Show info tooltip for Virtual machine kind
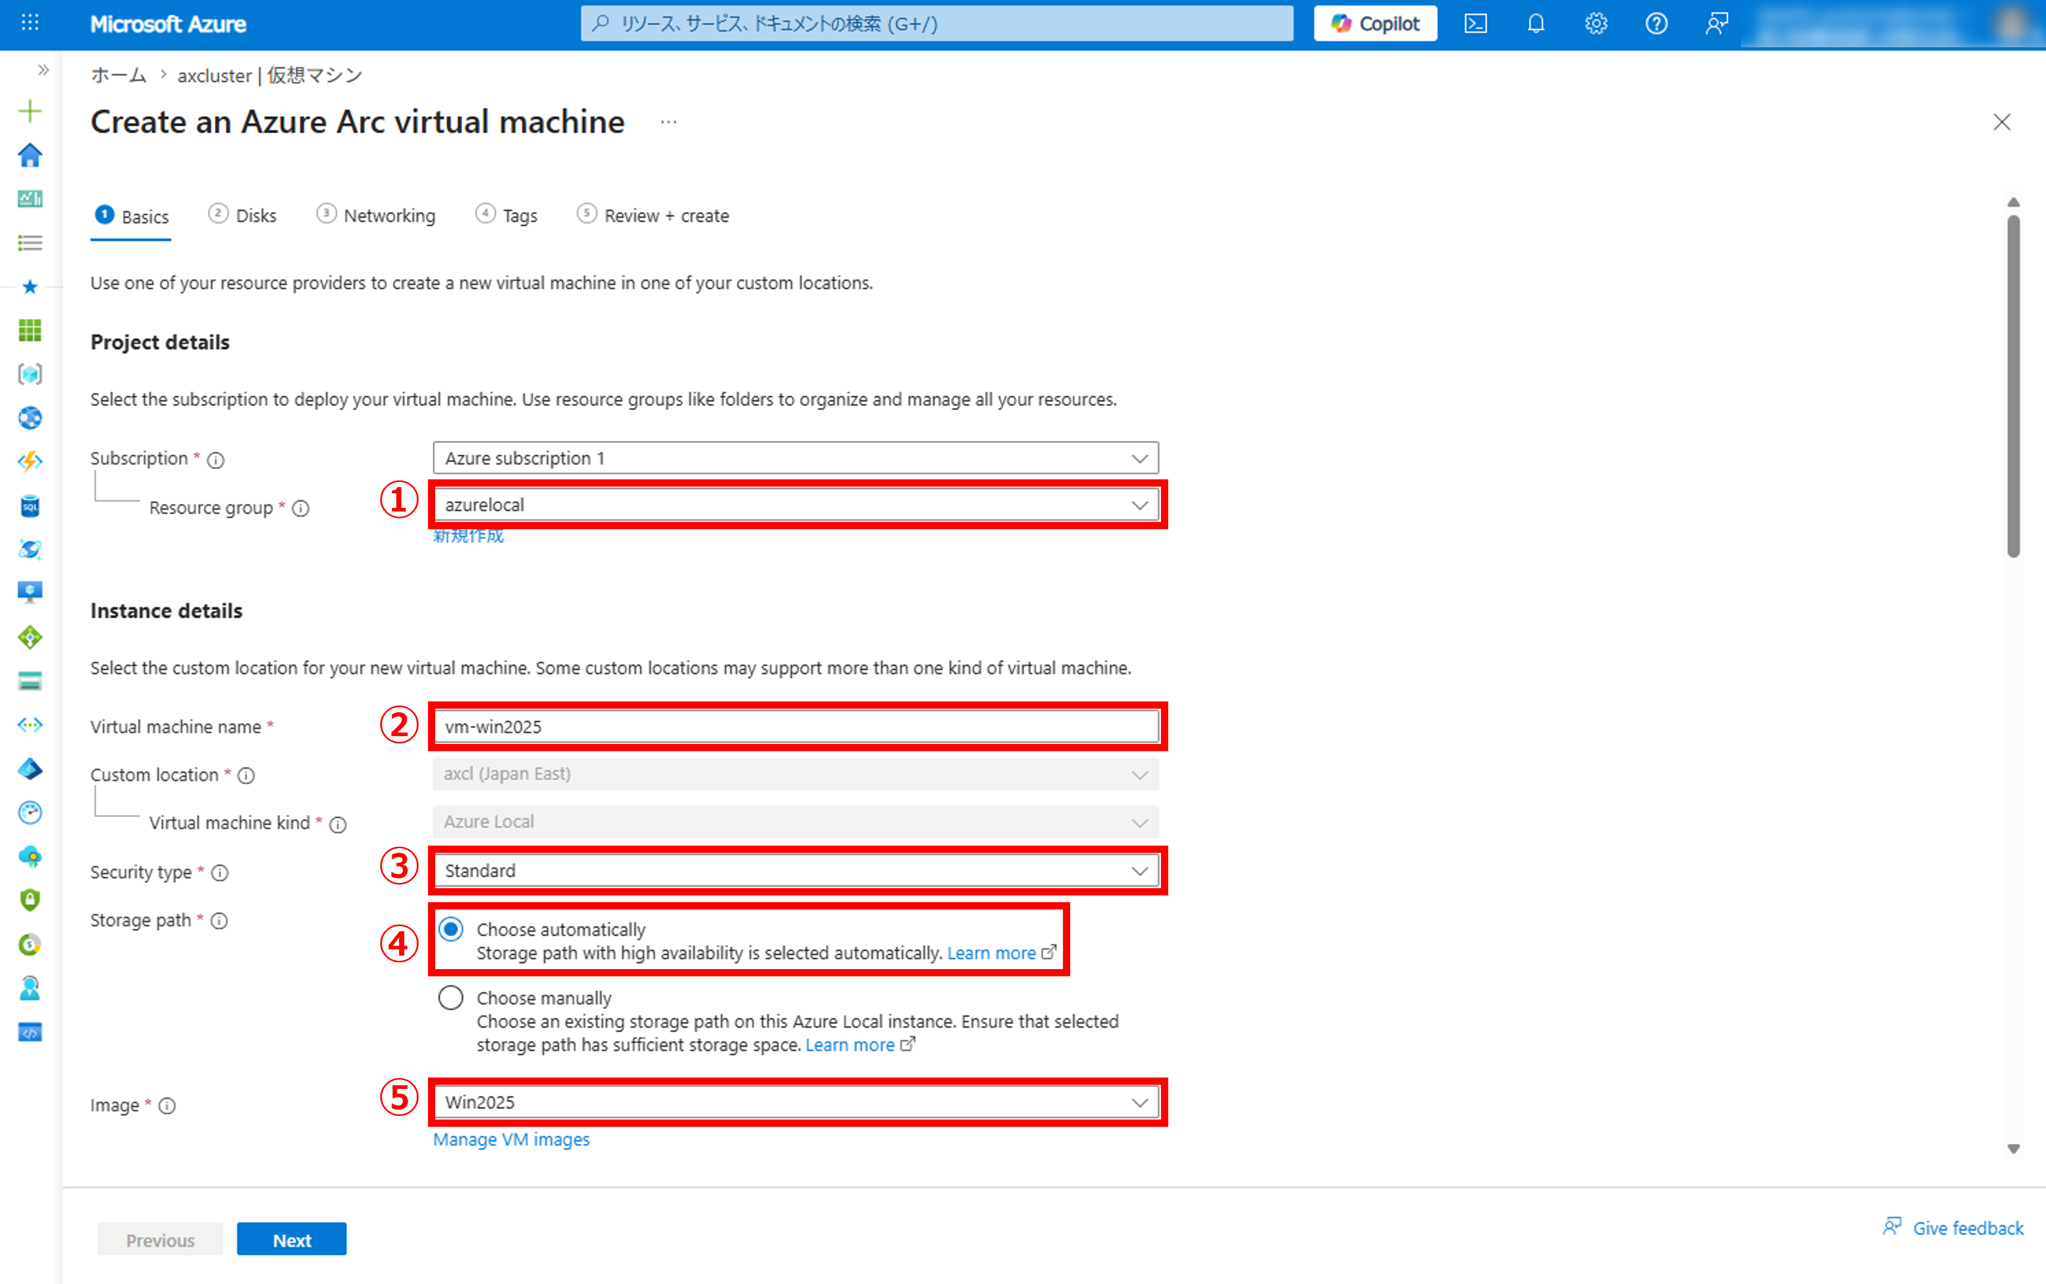2046x1284 pixels. pos(338,824)
